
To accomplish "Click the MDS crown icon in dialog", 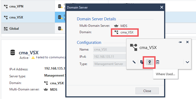I will pyautogui.click(x=116, y=26).
